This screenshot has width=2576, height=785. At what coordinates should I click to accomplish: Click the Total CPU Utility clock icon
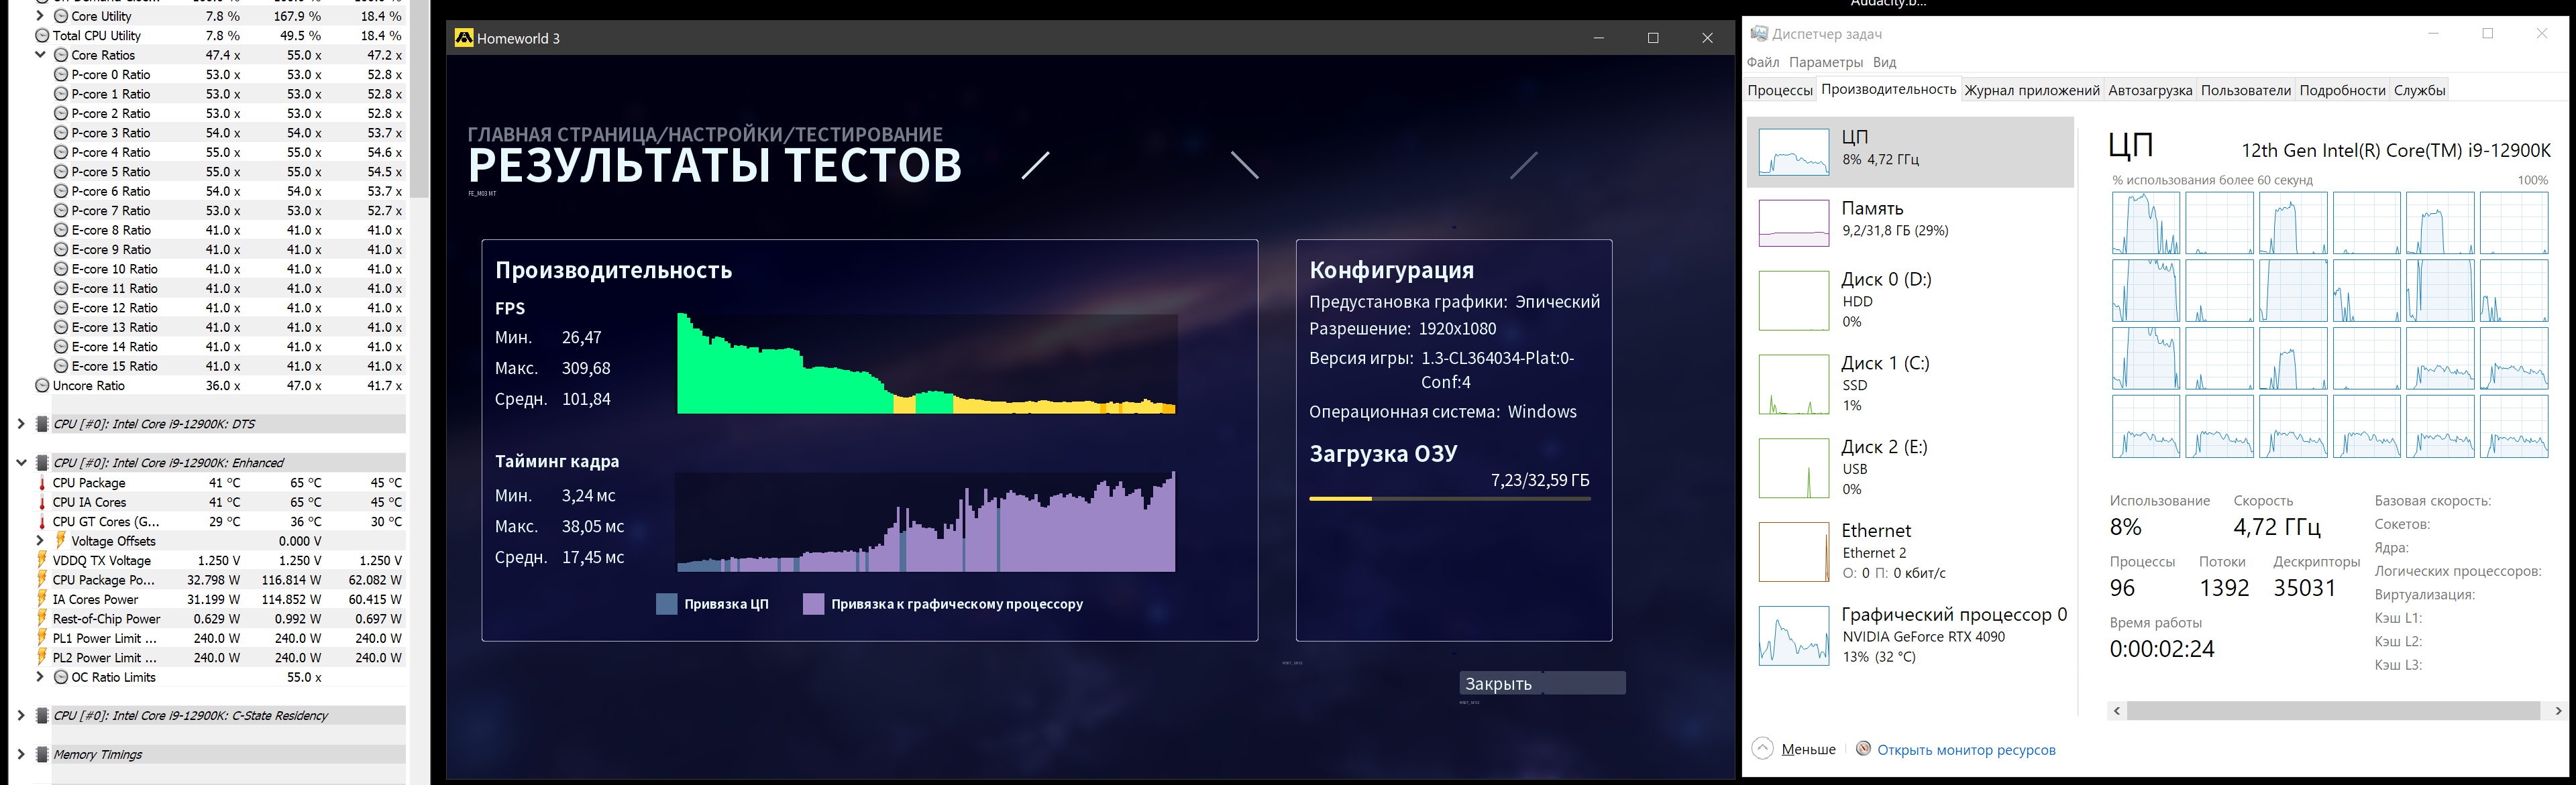42,36
